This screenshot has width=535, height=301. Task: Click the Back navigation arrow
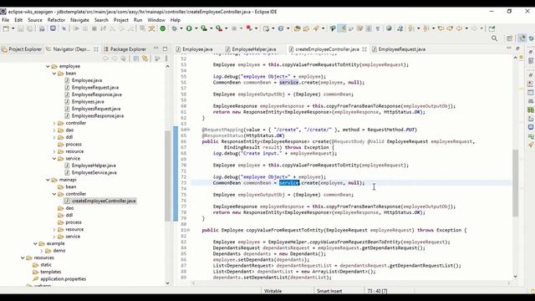pos(459,28)
